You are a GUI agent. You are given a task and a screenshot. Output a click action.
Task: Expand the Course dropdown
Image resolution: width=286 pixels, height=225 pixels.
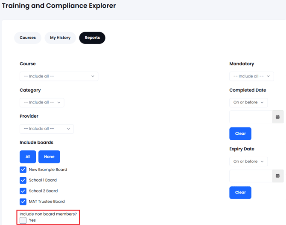click(x=59, y=76)
